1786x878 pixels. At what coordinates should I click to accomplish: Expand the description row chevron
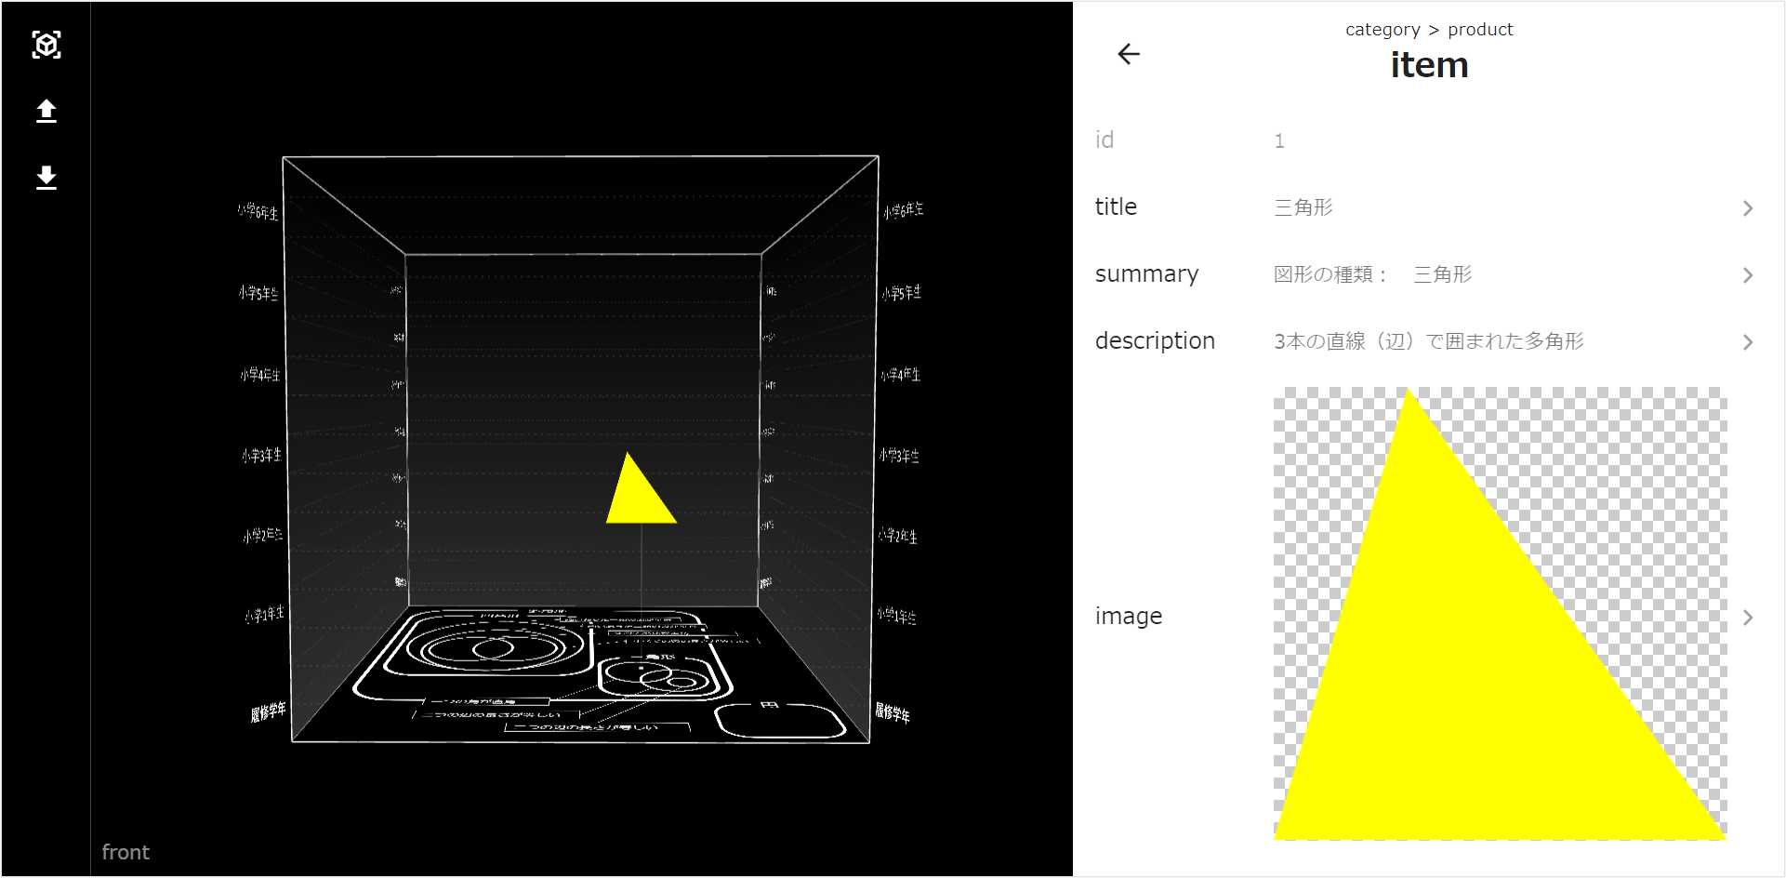coord(1747,342)
